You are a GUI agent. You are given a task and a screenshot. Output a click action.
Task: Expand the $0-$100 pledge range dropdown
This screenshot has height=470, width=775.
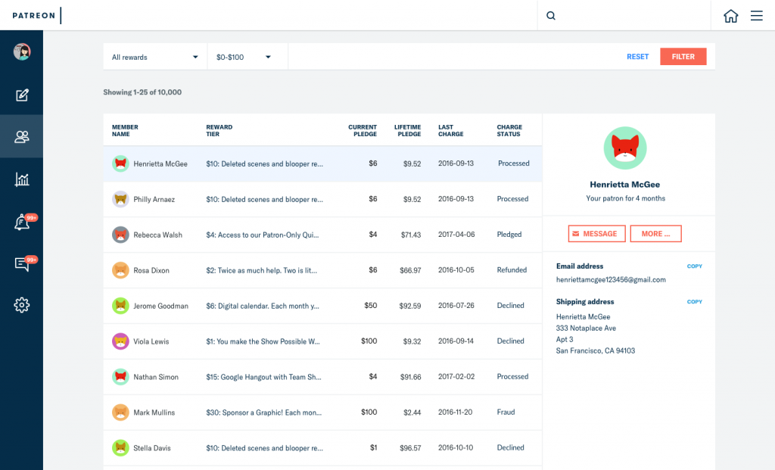pos(247,57)
